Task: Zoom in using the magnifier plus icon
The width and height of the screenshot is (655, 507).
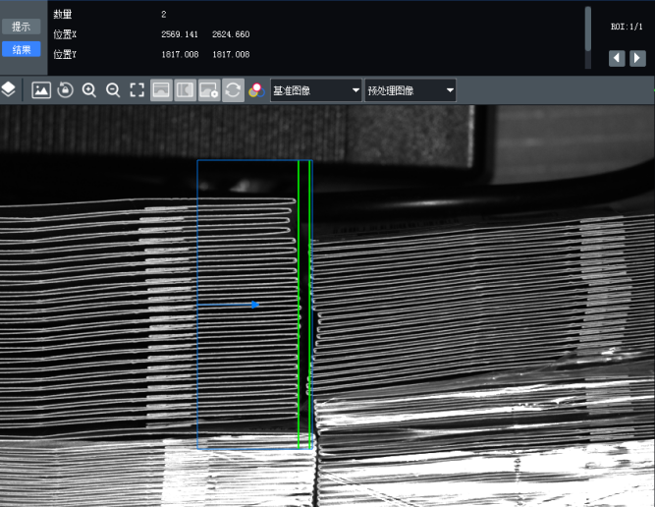Action: coord(89,90)
